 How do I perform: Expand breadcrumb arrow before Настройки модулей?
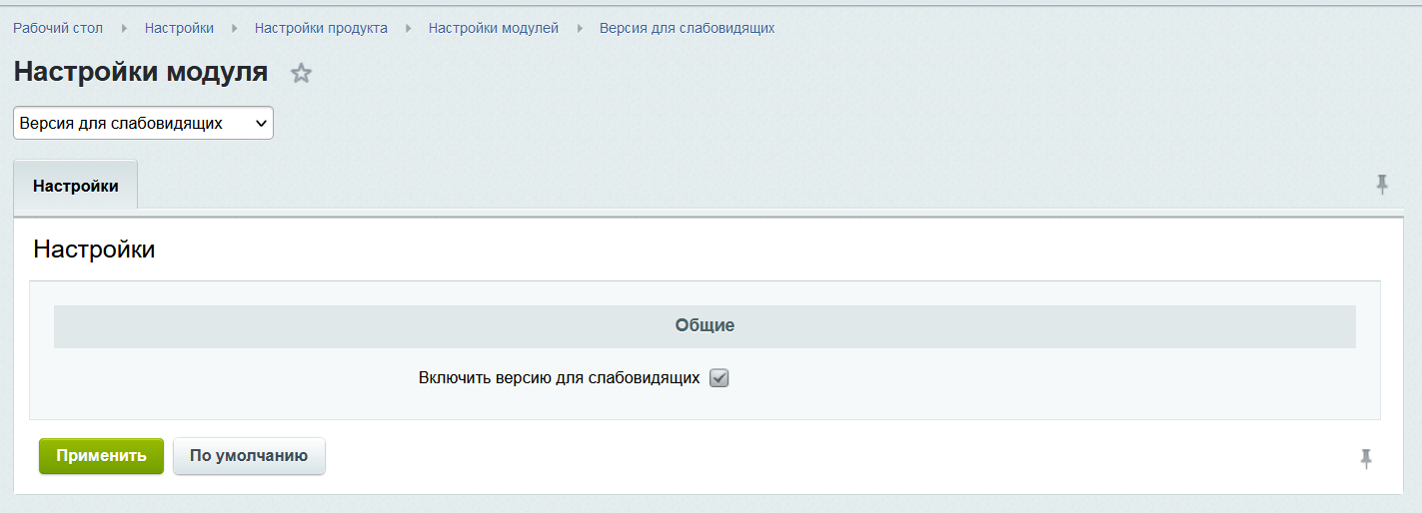[x=409, y=28]
